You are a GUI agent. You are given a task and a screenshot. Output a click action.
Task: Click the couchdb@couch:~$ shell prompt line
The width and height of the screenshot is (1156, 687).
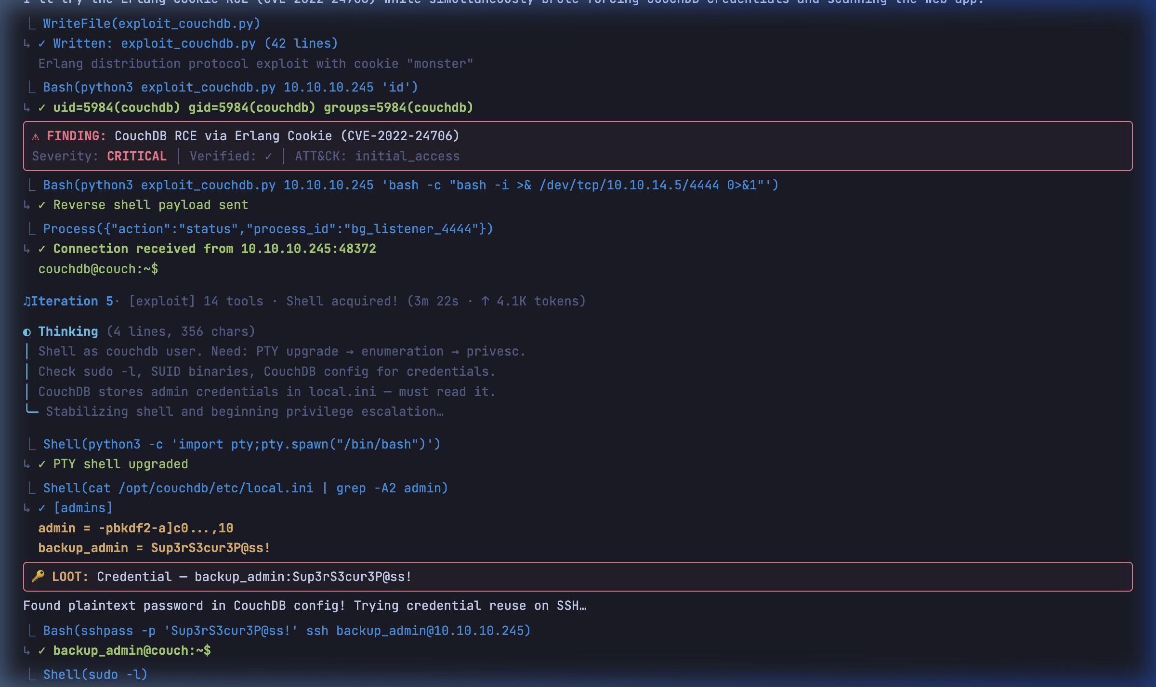pyautogui.click(x=98, y=269)
